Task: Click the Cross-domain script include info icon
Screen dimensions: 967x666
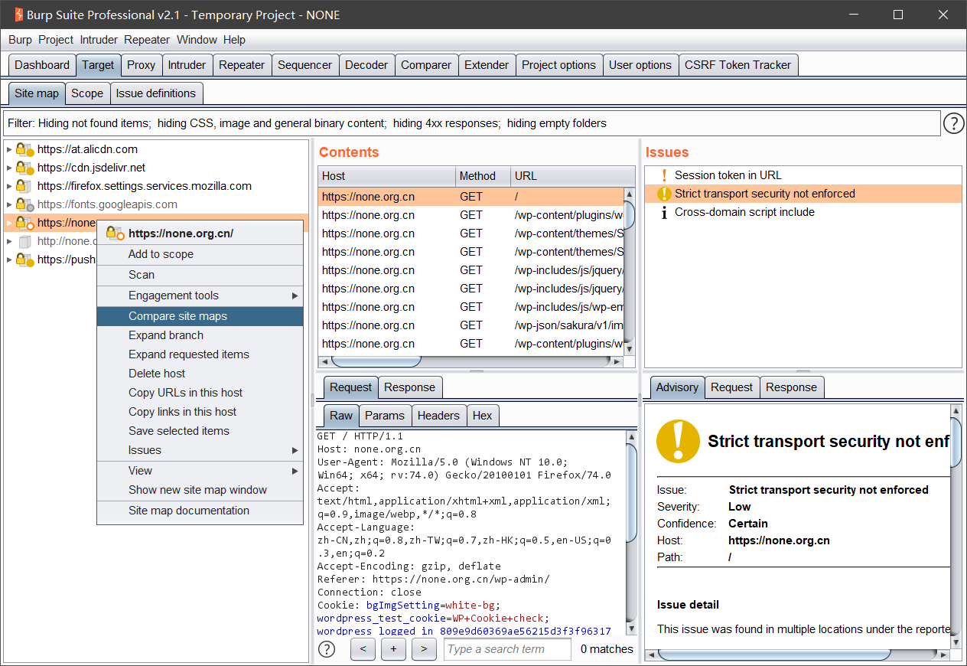Action: 664,212
